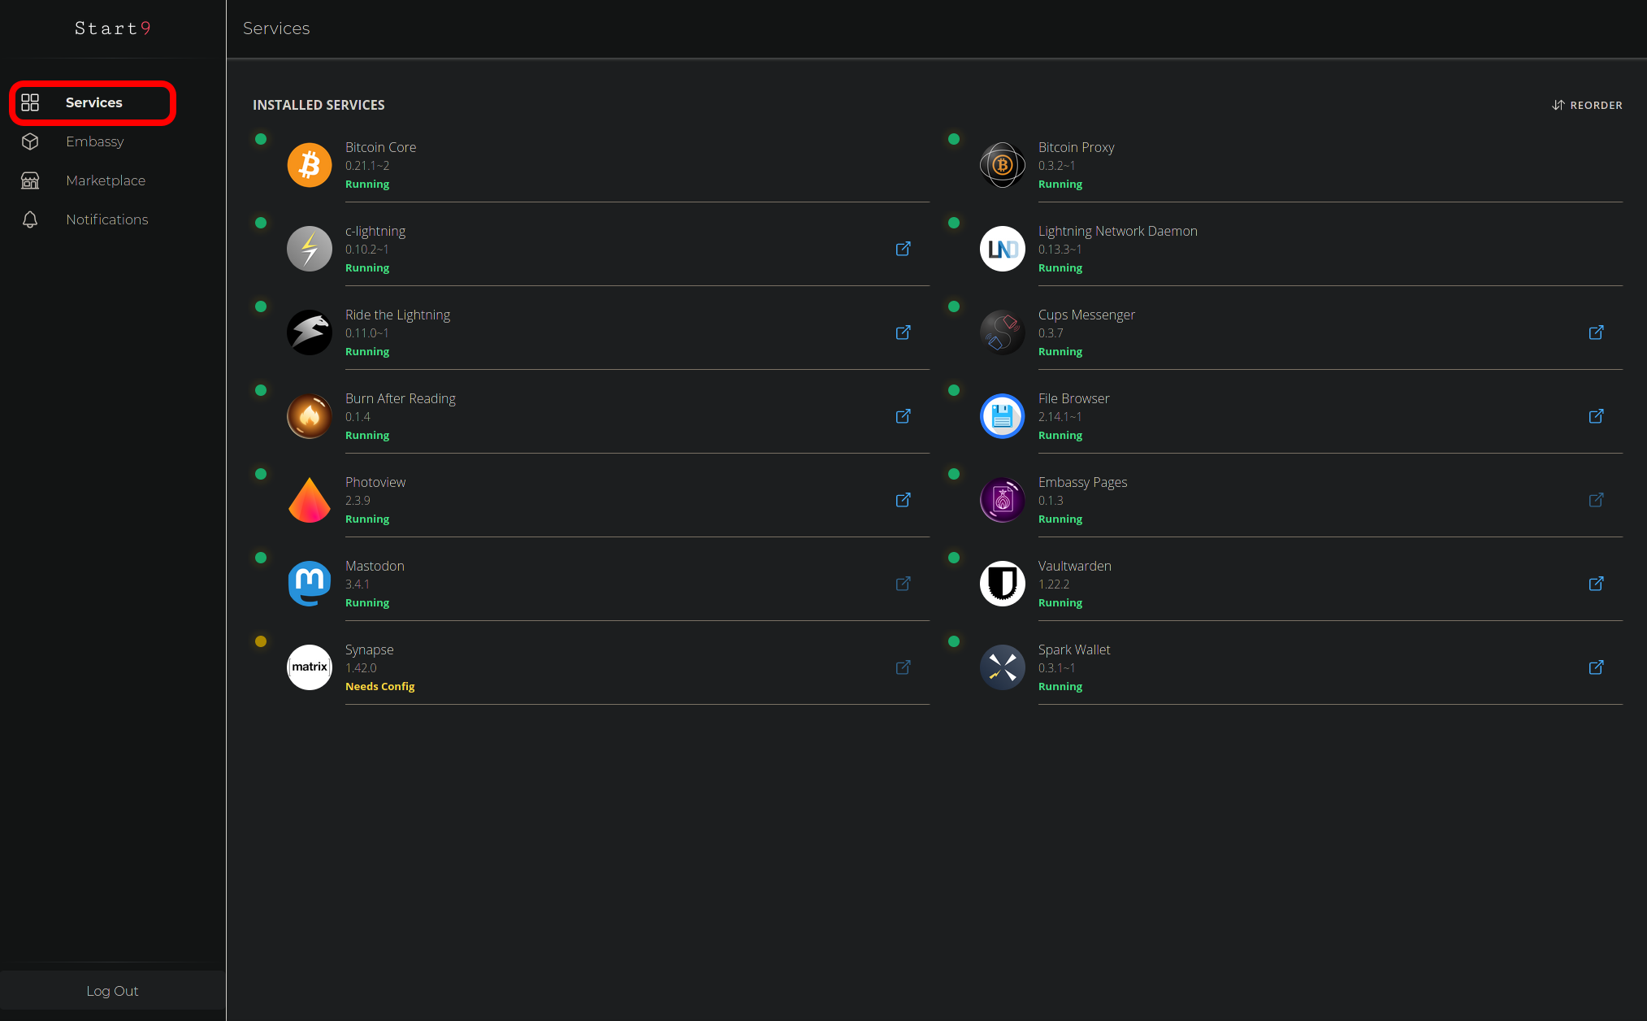Click the Embassy Pages service title
This screenshot has width=1647, height=1021.
[x=1082, y=482]
